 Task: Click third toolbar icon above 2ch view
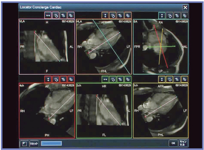120,79
